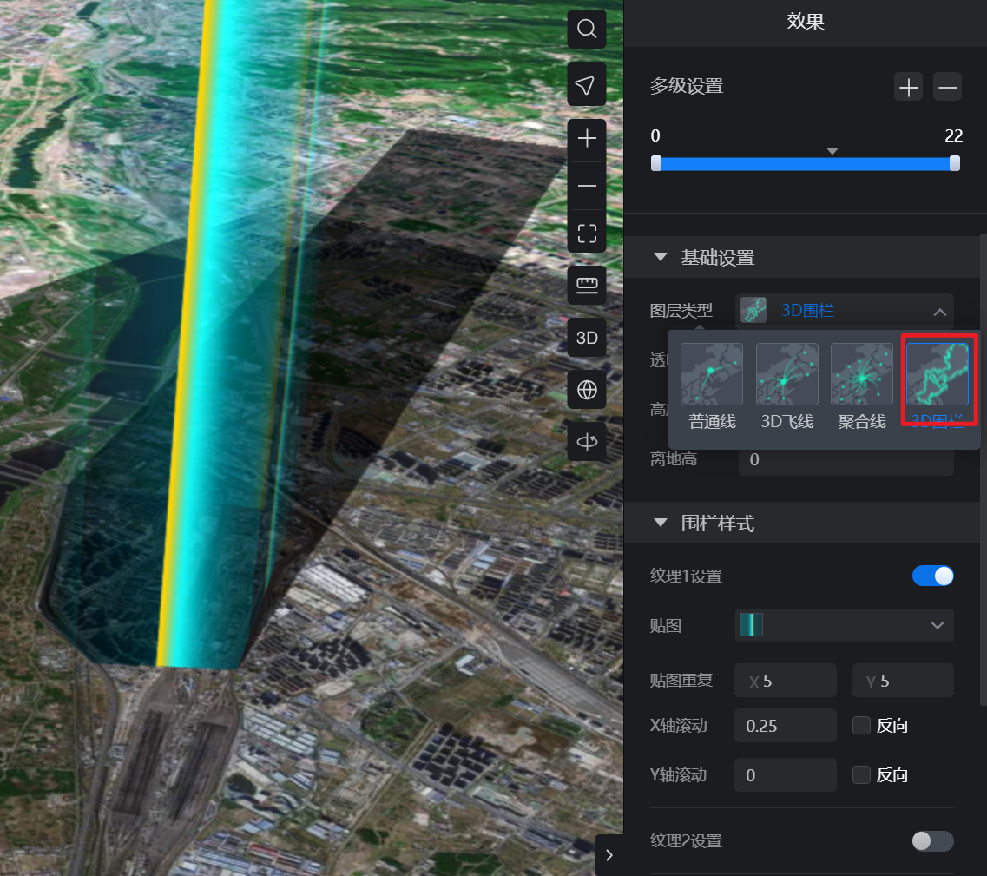Focus the Y轴滚动 value field
Viewport: 987px width, 876px height.
point(786,774)
